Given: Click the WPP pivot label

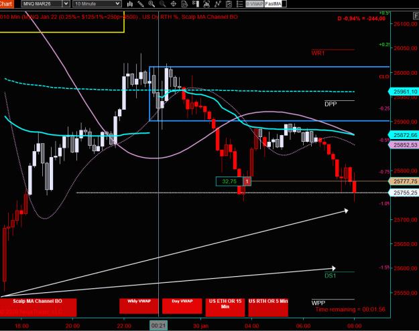Looking at the screenshot, I should [x=318, y=303].
